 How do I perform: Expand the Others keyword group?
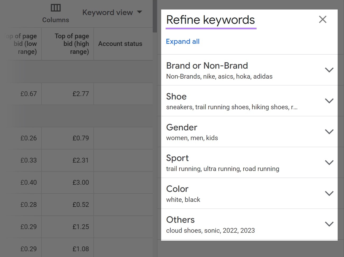[x=329, y=224]
